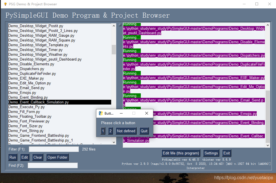
Task: Select Demo_Floating_Toolbar.py
Action: pyautogui.click(x=60, y=117)
